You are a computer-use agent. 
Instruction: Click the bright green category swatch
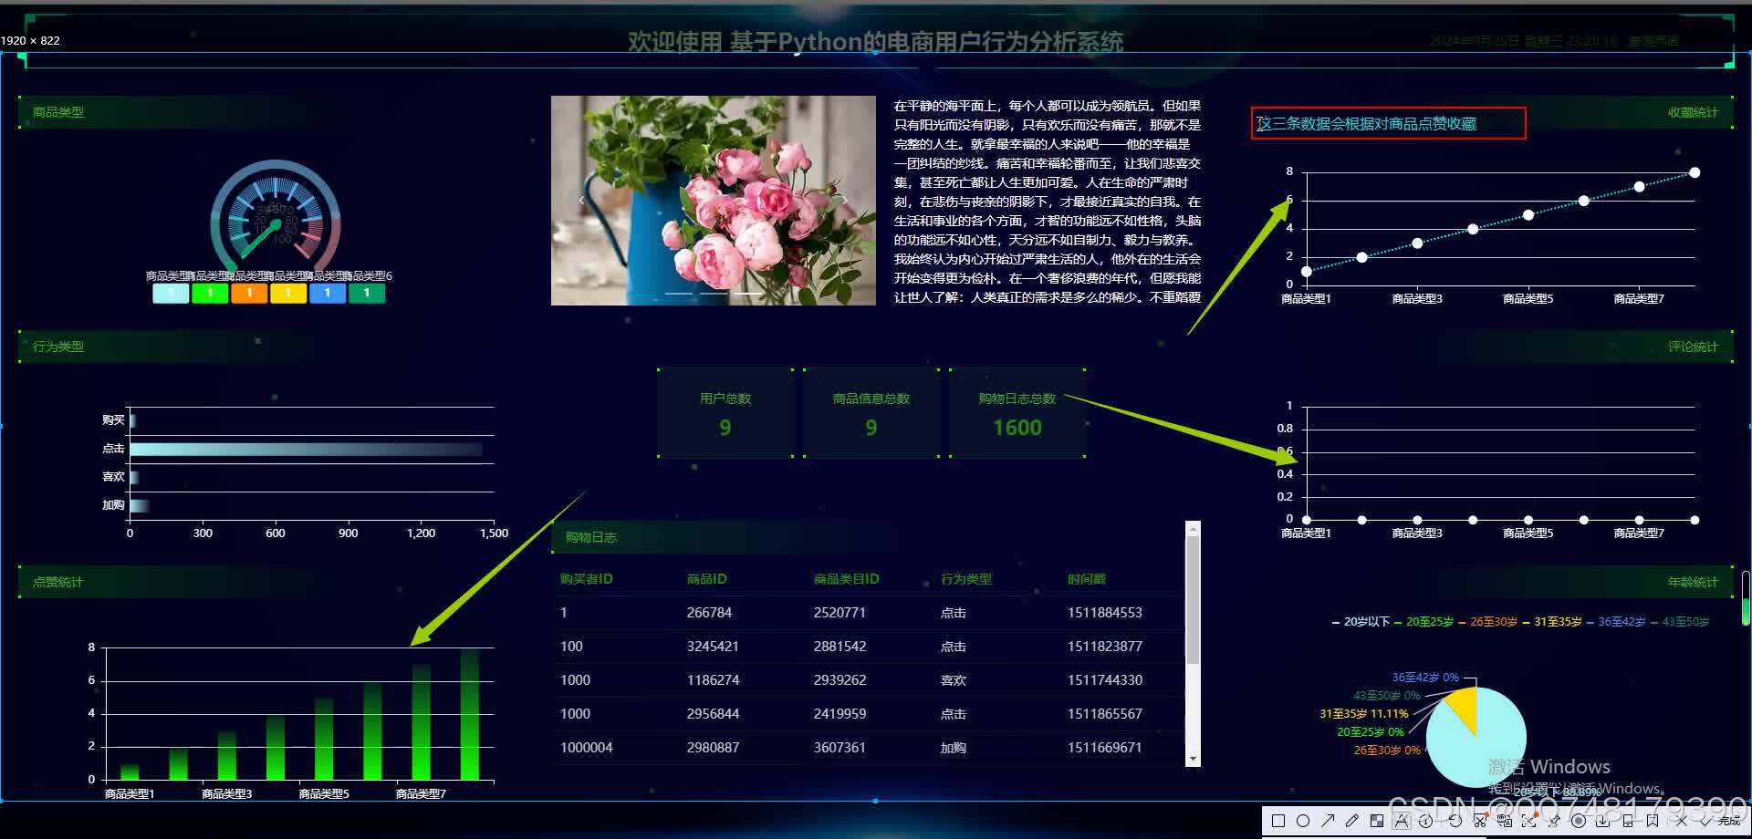click(210, 294)
